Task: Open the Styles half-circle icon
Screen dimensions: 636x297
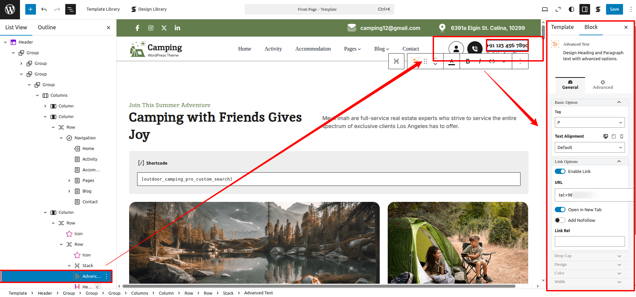Action: coord(571,9)
